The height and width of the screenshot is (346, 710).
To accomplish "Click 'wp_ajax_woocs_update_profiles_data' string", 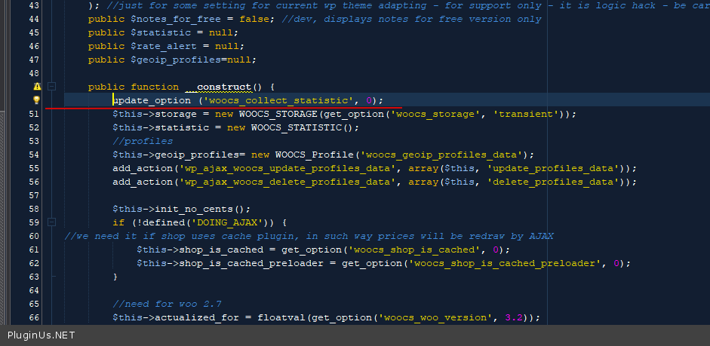I will [287, 168].
